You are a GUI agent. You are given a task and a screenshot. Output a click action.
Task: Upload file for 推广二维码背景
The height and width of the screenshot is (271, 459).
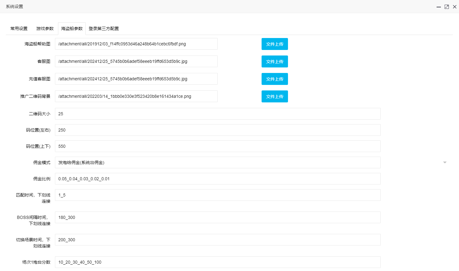click(274, 97)
